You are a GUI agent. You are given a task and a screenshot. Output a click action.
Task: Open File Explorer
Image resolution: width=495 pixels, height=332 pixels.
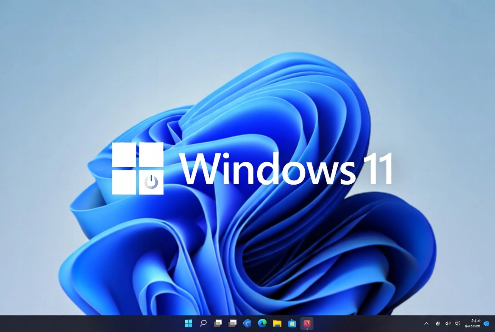point(277,323)
